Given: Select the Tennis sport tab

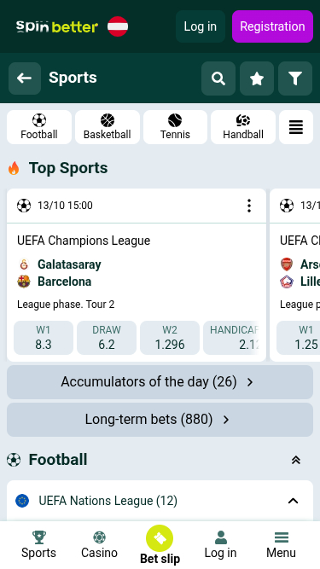Looking at the screenshot, I should click(x=175, y=127).
